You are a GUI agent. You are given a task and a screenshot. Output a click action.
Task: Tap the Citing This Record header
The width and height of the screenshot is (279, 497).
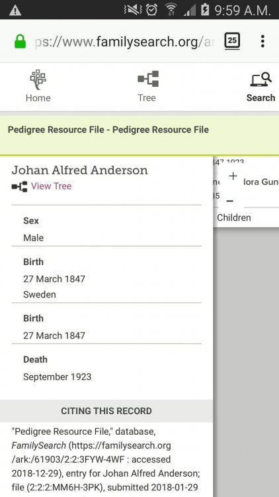106,411
